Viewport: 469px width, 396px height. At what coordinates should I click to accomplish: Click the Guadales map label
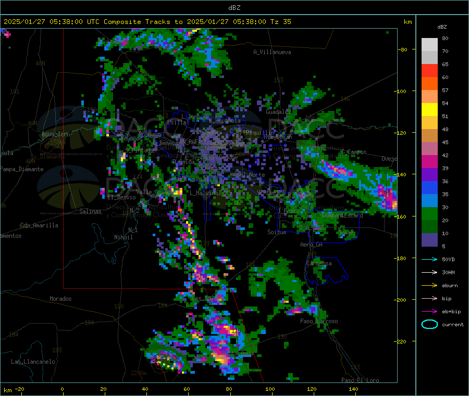tap(278, 112)
